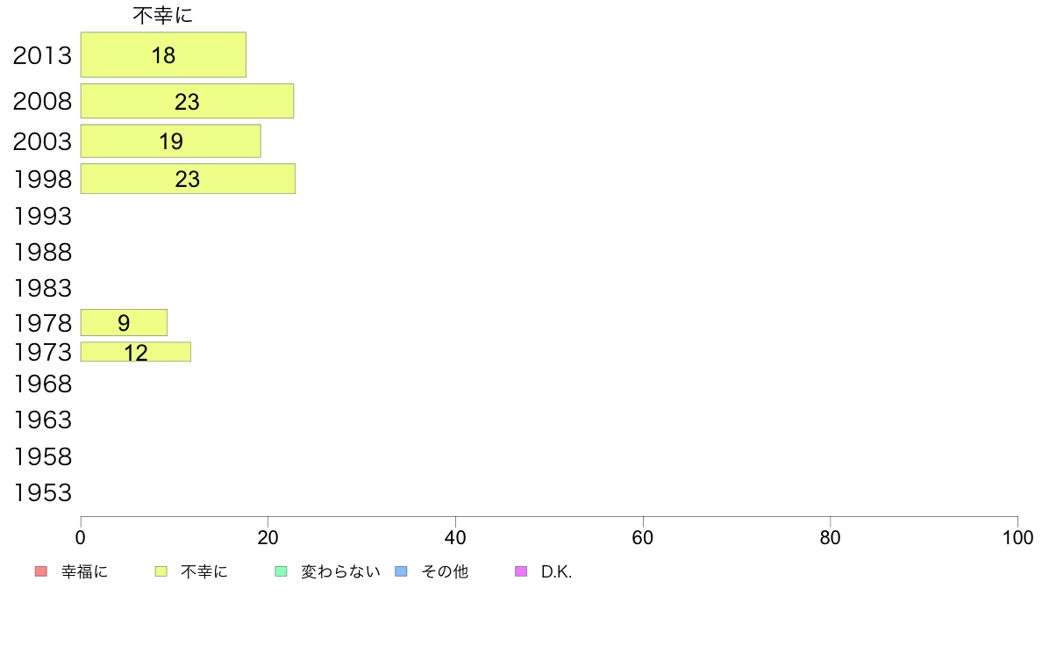This screenshot has width=1042, height=646.
Task: Click the 不幸に column header above the bars
Action: (x=163, y=15)
